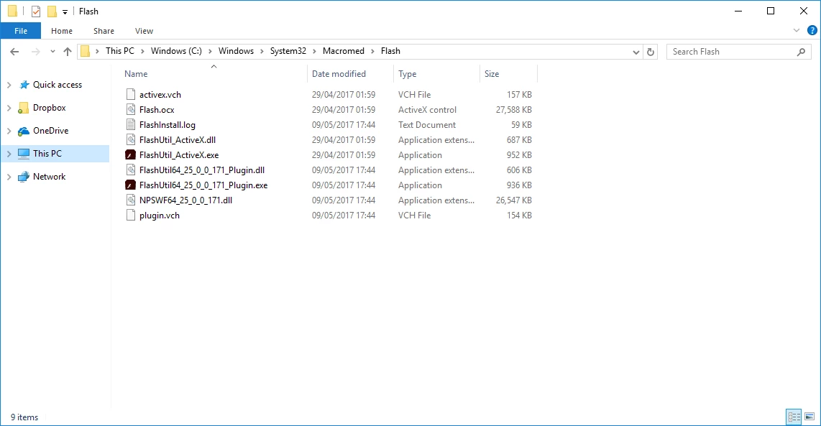Screen dimensions: 821x426
Task: Select the file name Flash.ocx
Action: (x=157, y=110)
